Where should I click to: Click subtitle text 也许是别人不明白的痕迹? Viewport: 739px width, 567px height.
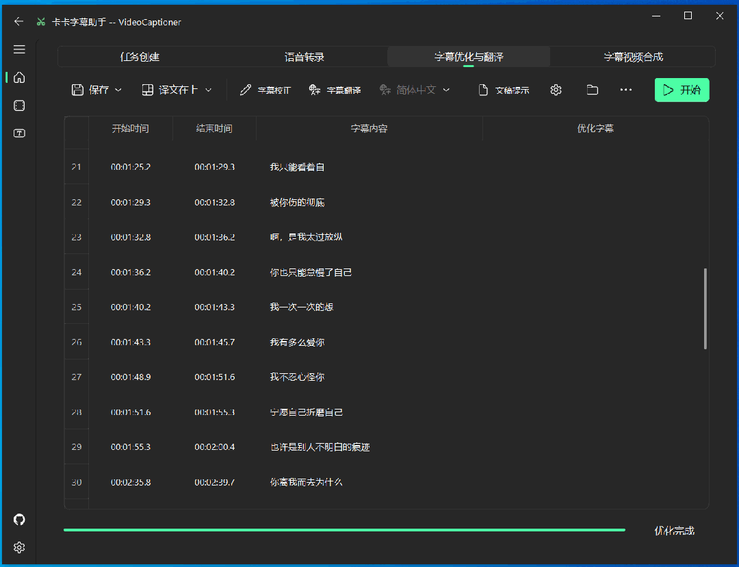point(320,447)
